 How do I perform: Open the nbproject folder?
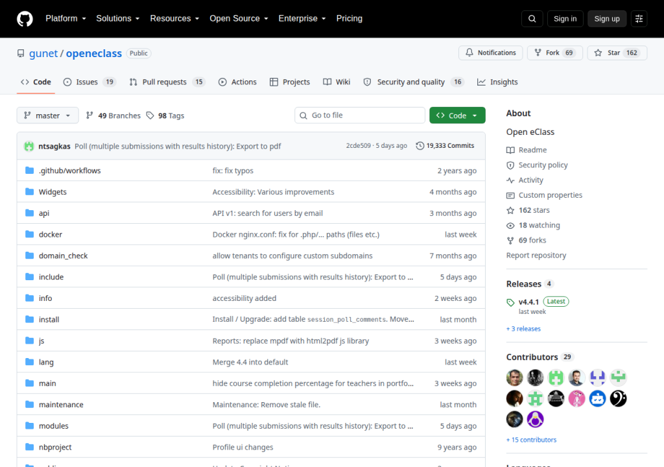pyautogui.click(x=55, y=447)
